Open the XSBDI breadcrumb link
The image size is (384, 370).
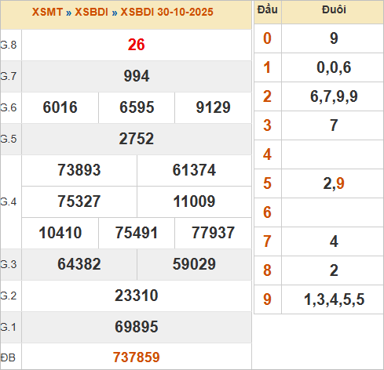coord(91,12)
